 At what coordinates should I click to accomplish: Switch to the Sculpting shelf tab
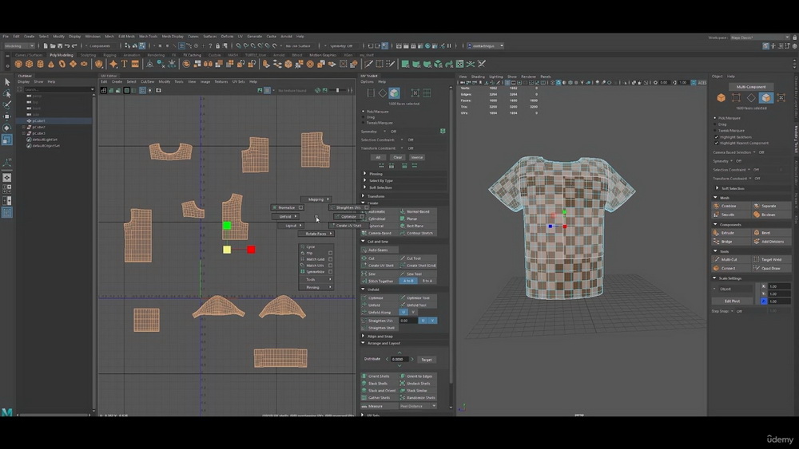[88, 55]
